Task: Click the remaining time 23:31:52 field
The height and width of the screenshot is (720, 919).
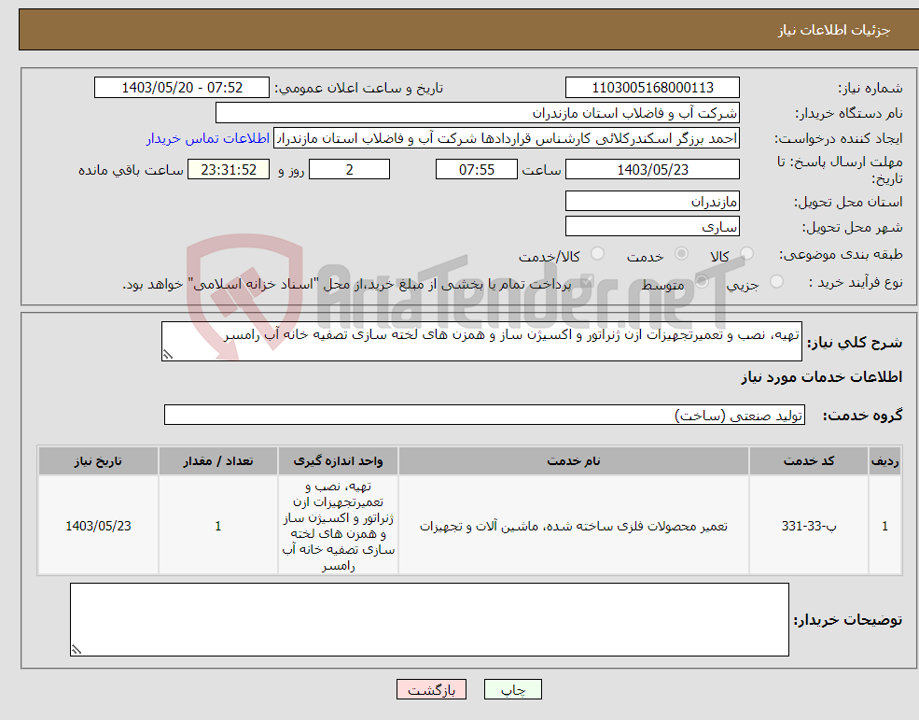Action: point(229,170)
